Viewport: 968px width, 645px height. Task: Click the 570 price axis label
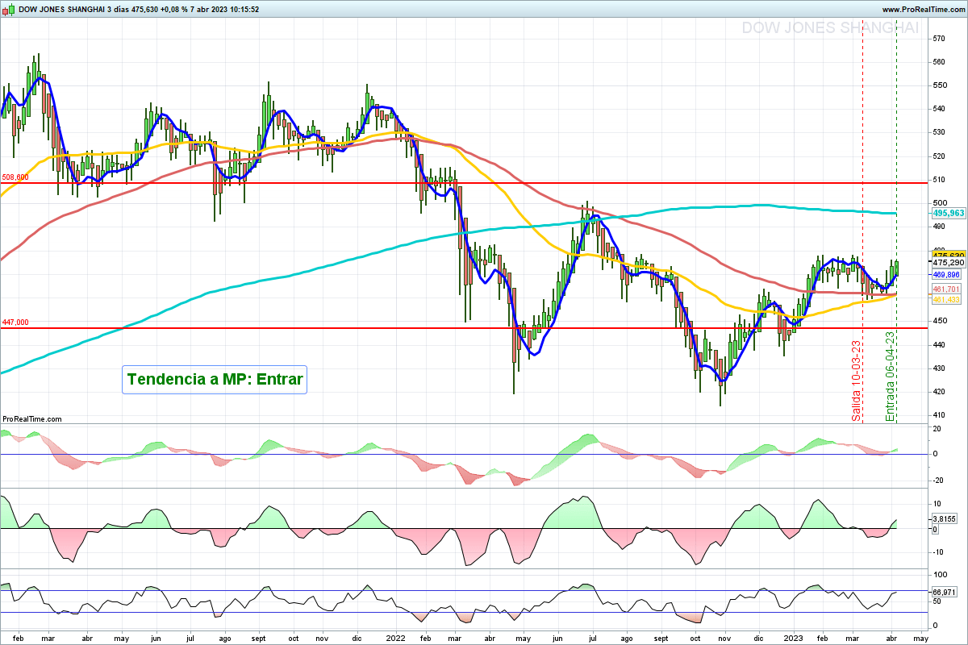click(x=940, y=38)
